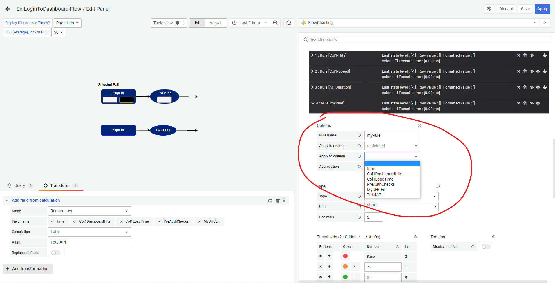This screenshot has height=283, width=555.
Task: Remove the Add field from calculation transformation
Action: (278, 200)
